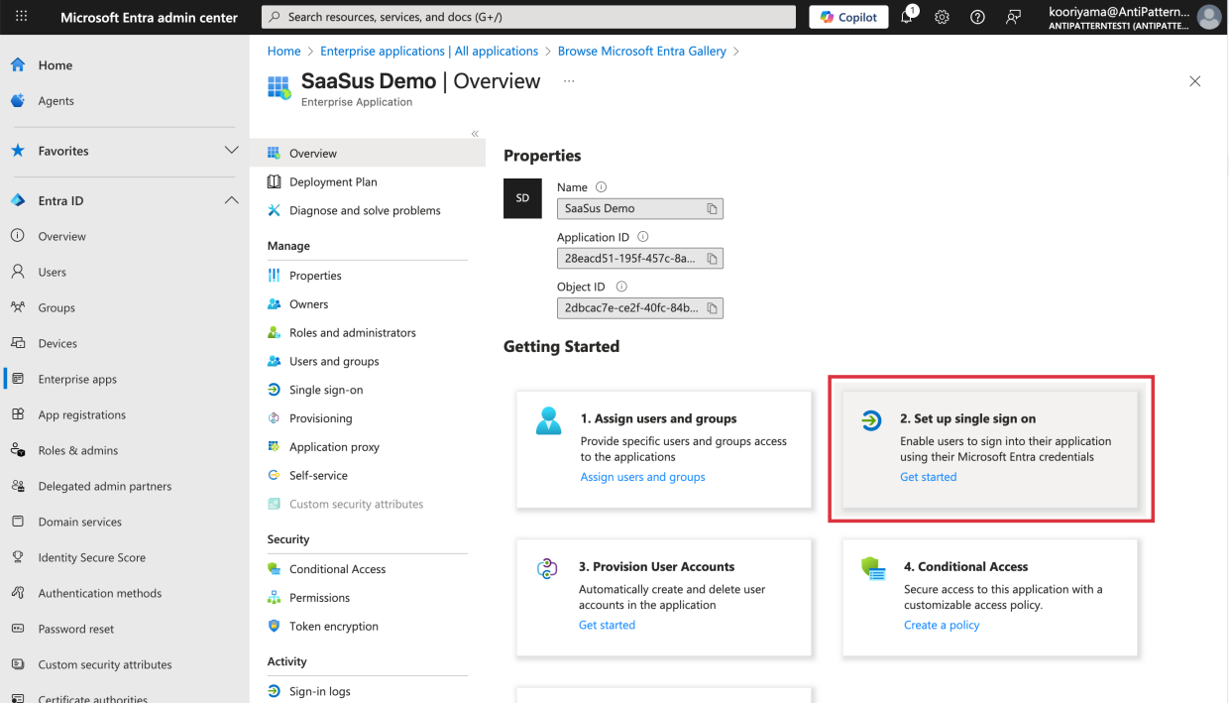Copy the Object ID value
This screenshot has height=703, width=1229.
[x=712, y=308]
